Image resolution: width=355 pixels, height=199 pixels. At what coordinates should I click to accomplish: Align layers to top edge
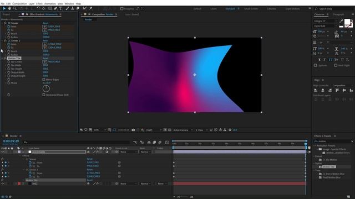pyautogui.click(x=337, y=90)
